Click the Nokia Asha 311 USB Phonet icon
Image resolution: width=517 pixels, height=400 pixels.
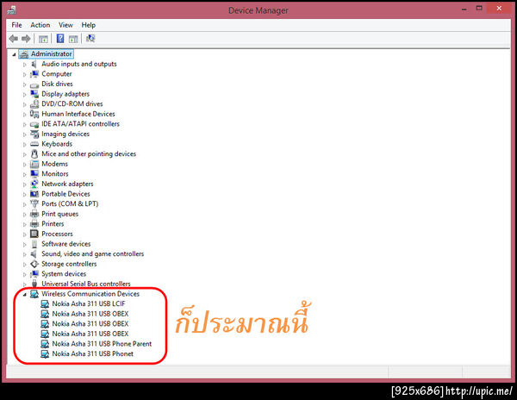tap(45, 353)
